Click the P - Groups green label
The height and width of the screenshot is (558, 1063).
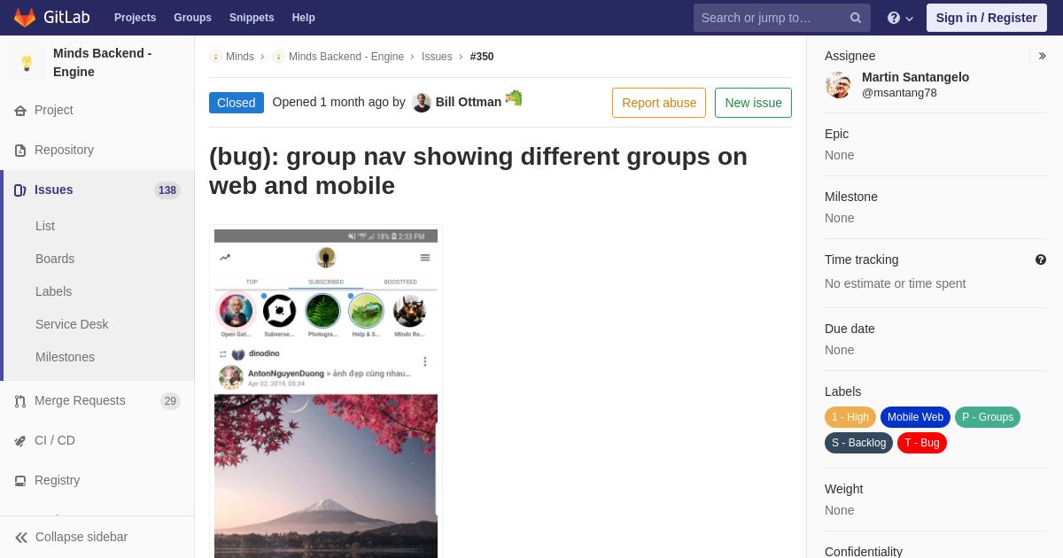[988, 417]
